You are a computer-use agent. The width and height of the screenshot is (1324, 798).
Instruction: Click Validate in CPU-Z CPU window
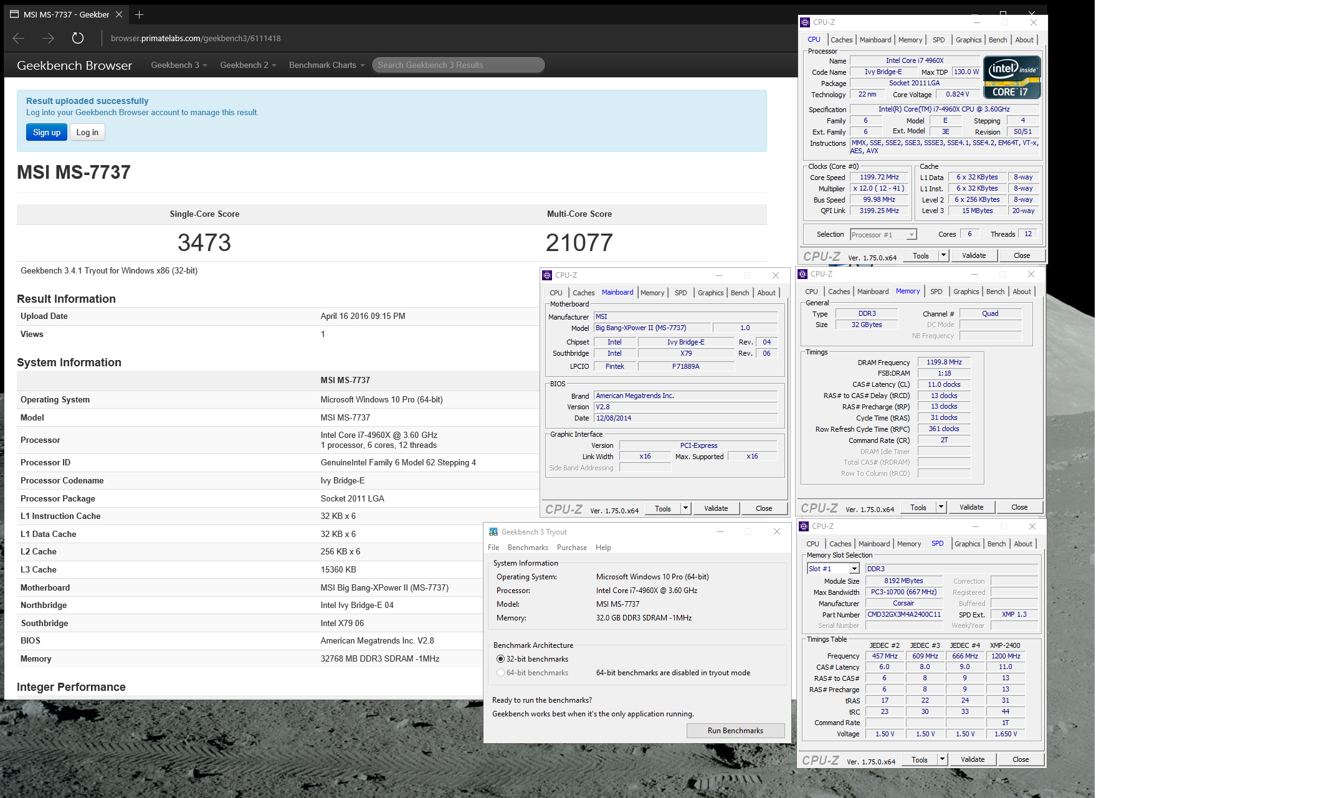[974, 255]
